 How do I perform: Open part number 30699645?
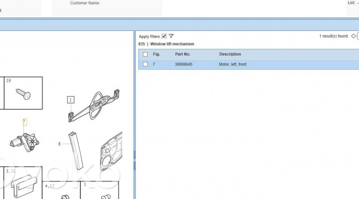click(x=183, y=64)
